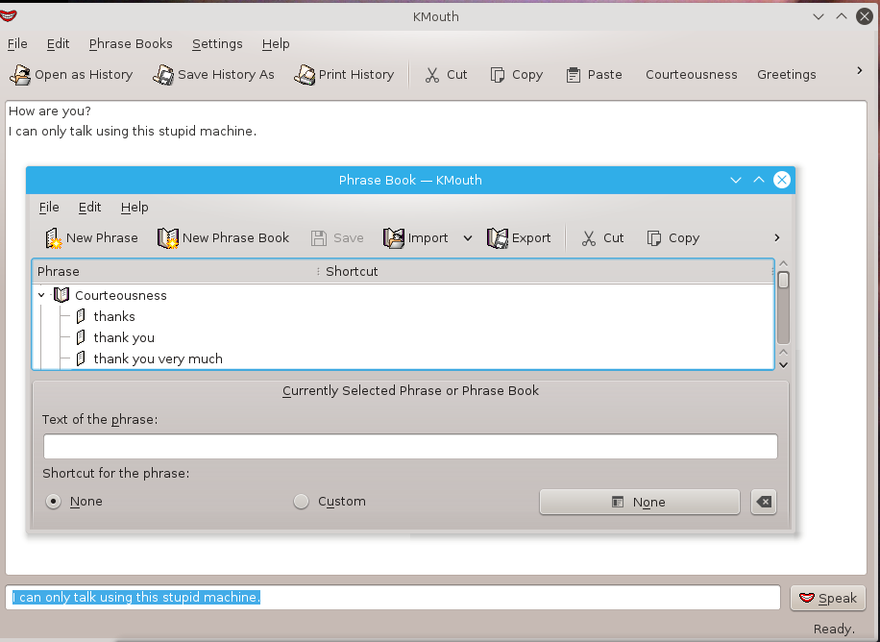Export the phrase book

coord(519,238)
